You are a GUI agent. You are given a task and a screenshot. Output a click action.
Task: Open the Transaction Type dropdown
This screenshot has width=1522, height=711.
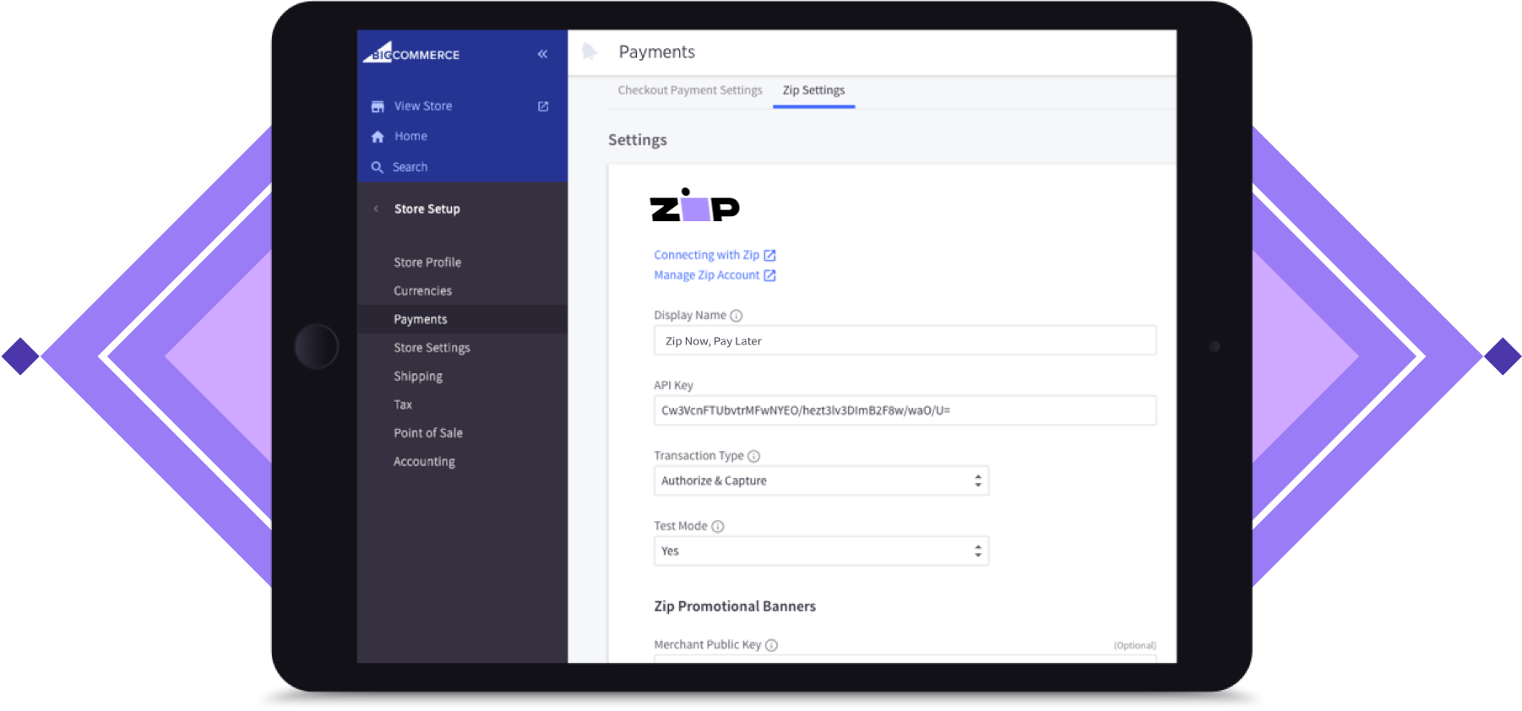click(x=820, y=480)
